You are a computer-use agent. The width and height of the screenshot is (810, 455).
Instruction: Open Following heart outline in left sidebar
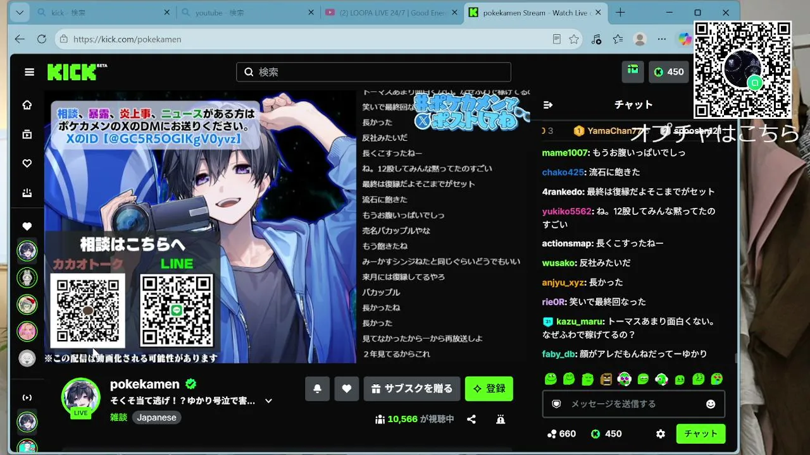pos(27,164)
